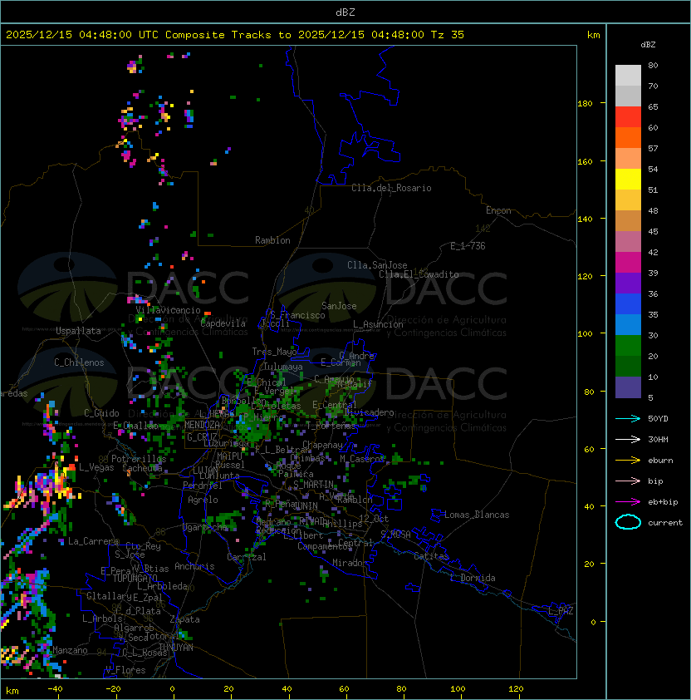Click the Encon place label
This screenshot has height=700, width=691.
tap(498, 210)
